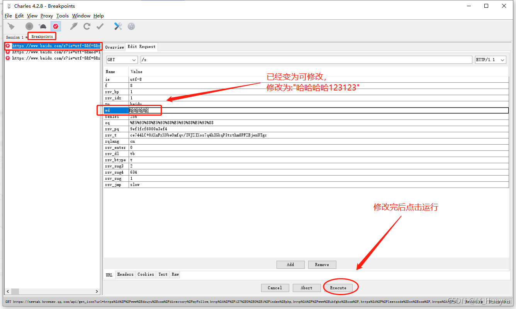The width and height of the screenshot is (516, 309).
Task: Select the rsv_sug4 value 634 cell
Action: pos(319,172)
